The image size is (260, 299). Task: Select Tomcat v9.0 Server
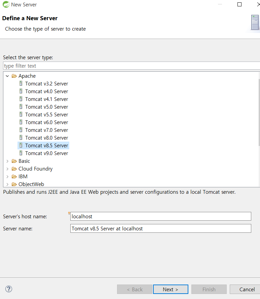tap(46, 153)
